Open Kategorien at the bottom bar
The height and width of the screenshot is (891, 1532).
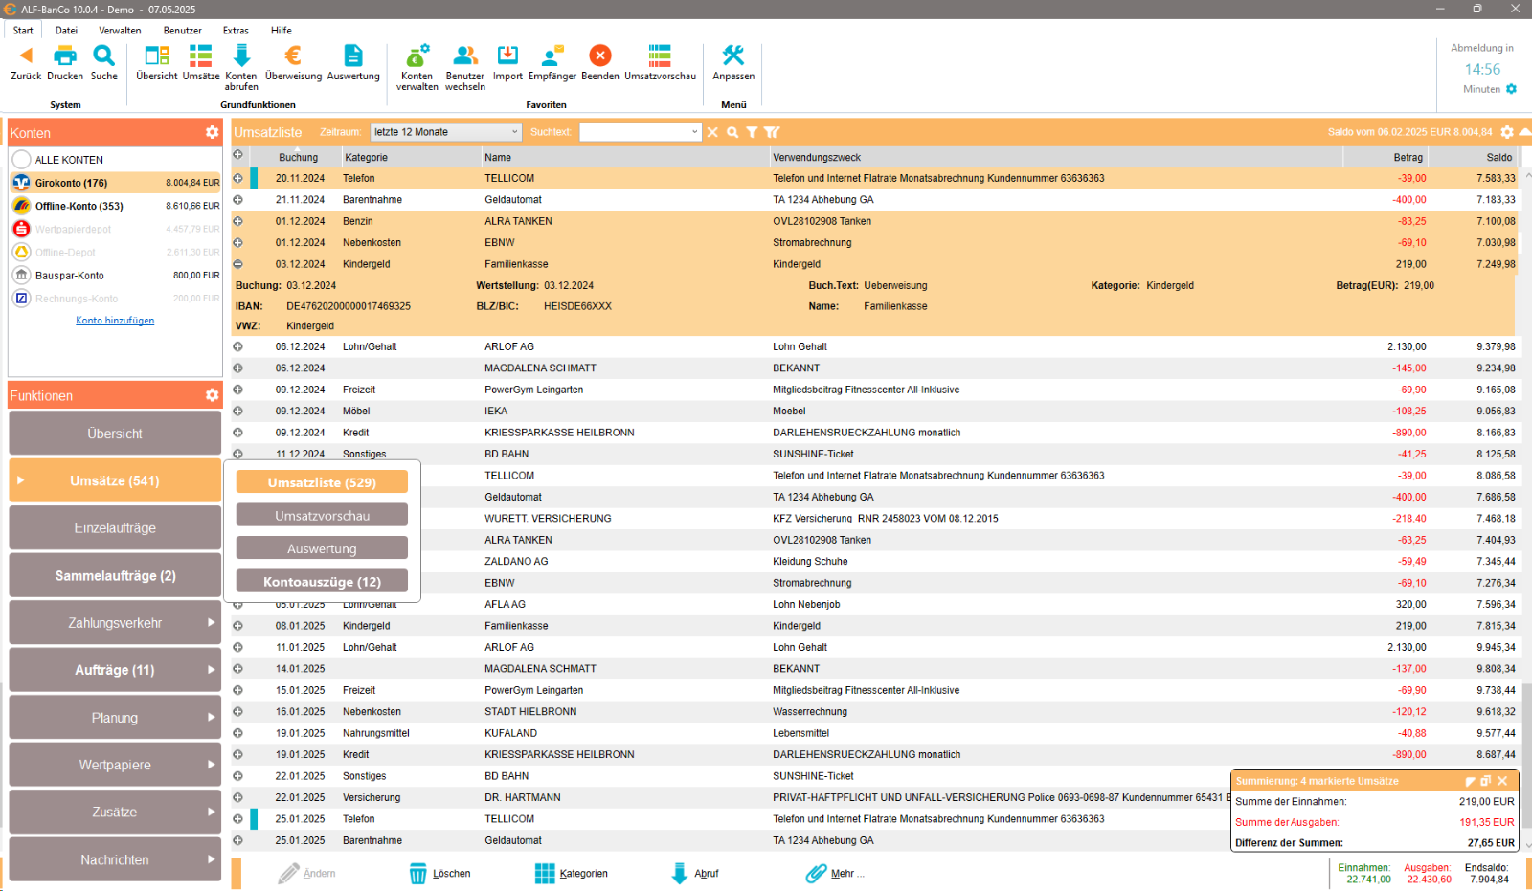click(x=572, y=873)
